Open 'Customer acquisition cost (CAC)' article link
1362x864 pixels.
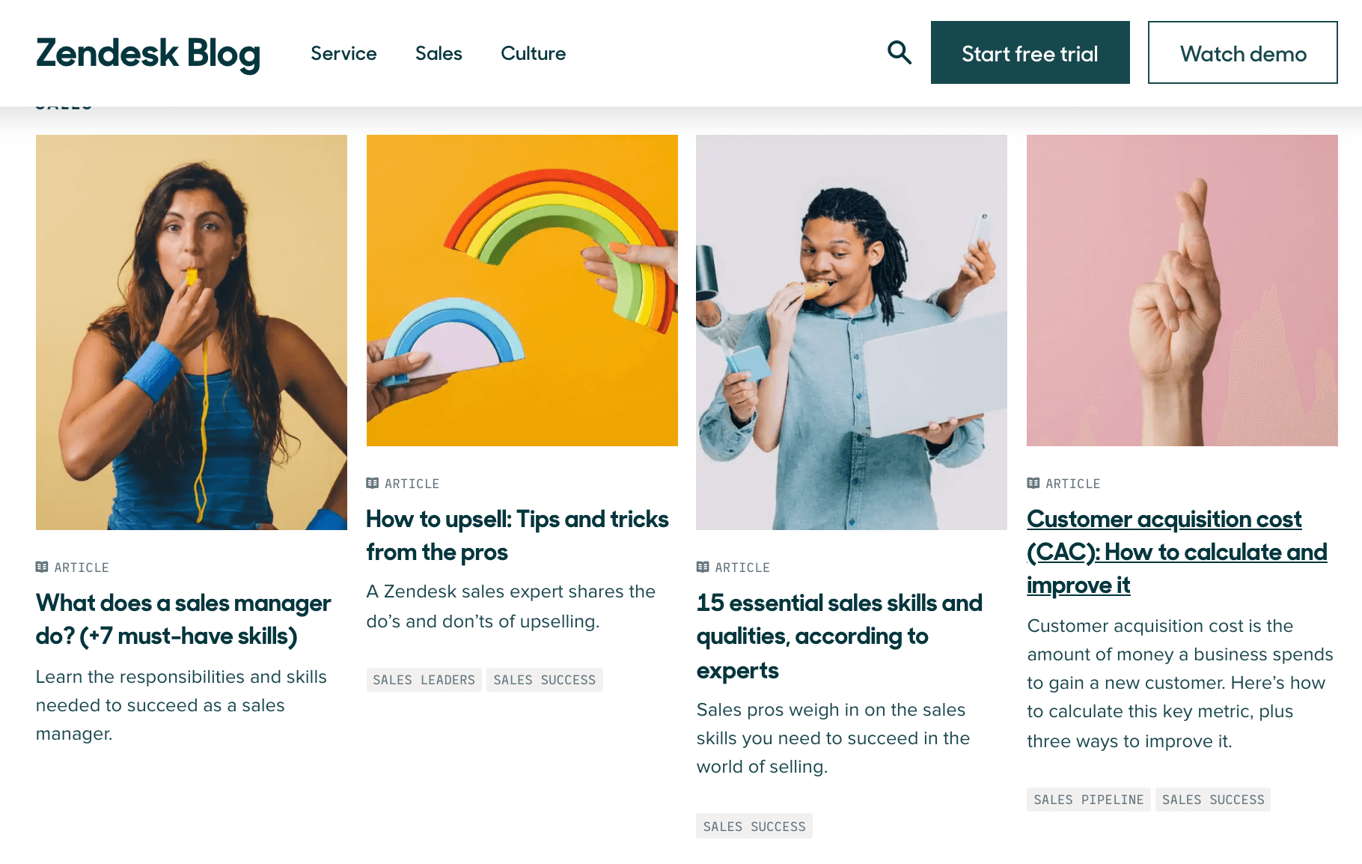(1176, 552)
